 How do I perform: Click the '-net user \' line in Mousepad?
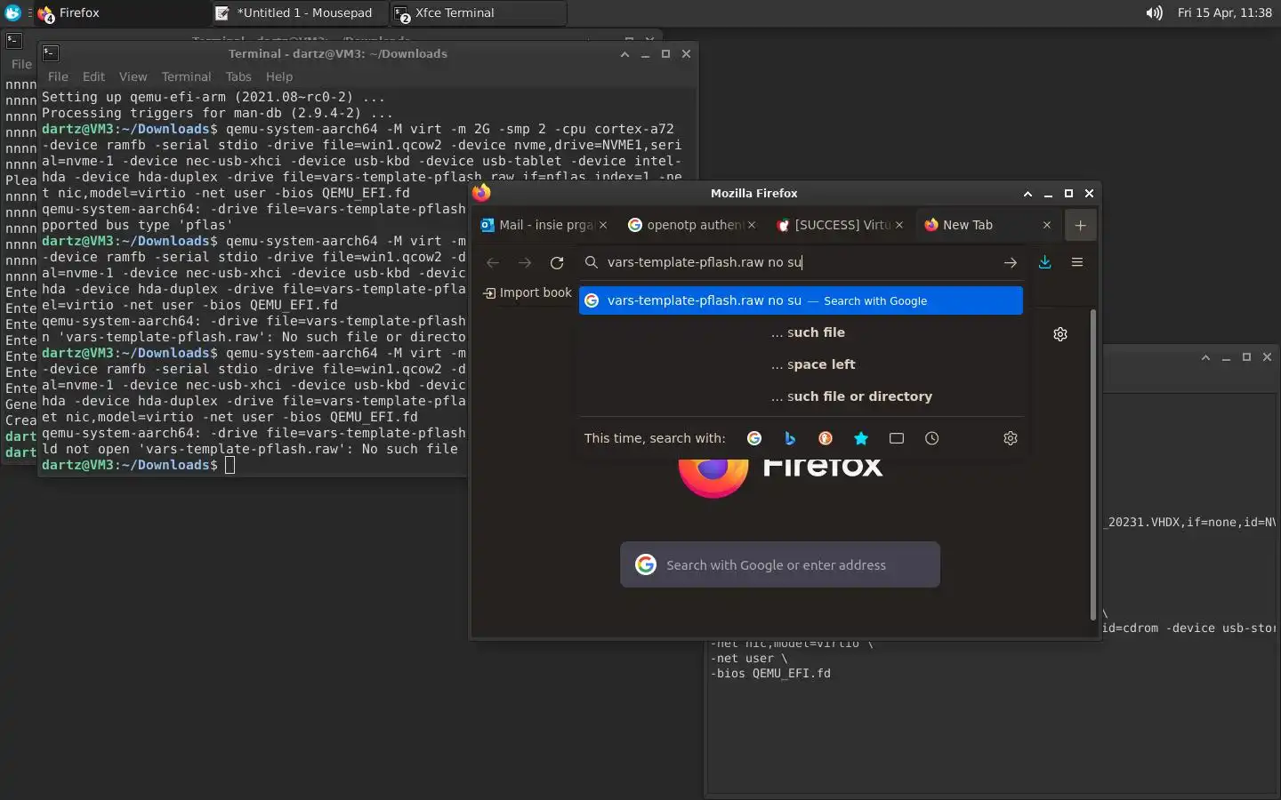tap(749, 658)
